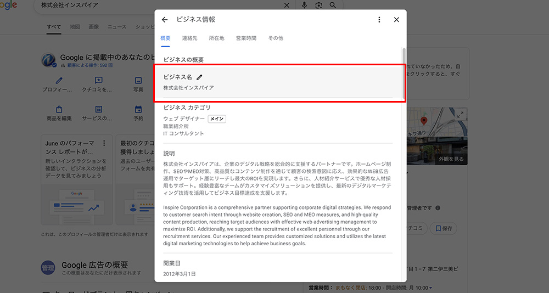Click the 説明 description section
The width and height of the screenshot is (549, 293).
(x=278, y=198)
